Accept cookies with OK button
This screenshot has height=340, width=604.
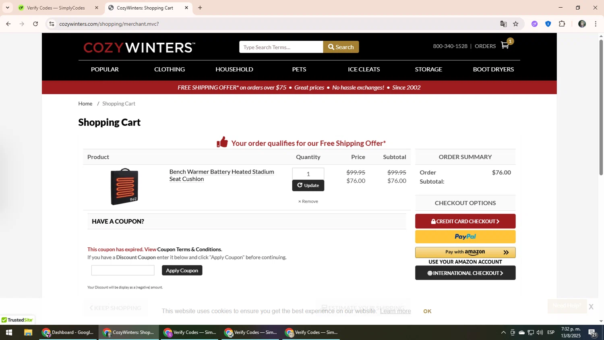pyautogui.click(x=427, y=311)
